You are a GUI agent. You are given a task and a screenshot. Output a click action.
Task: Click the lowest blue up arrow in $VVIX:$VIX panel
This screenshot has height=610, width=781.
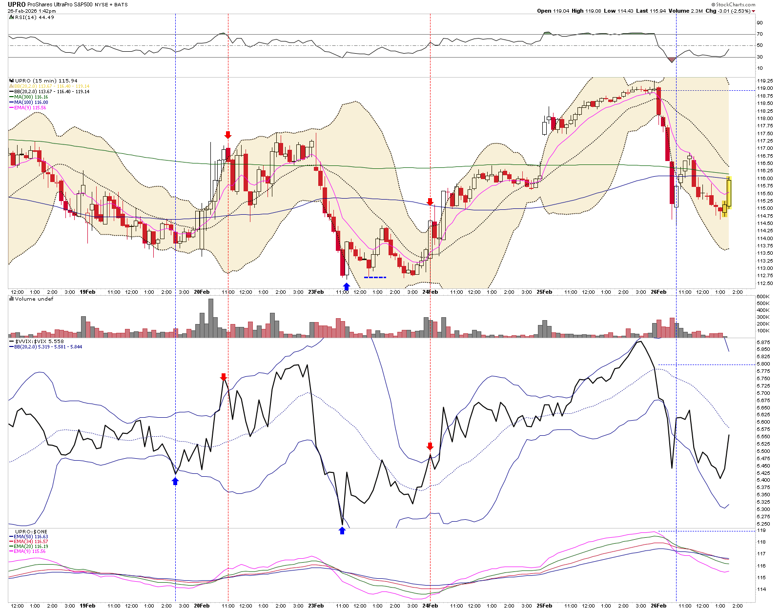tap(342, 530)
